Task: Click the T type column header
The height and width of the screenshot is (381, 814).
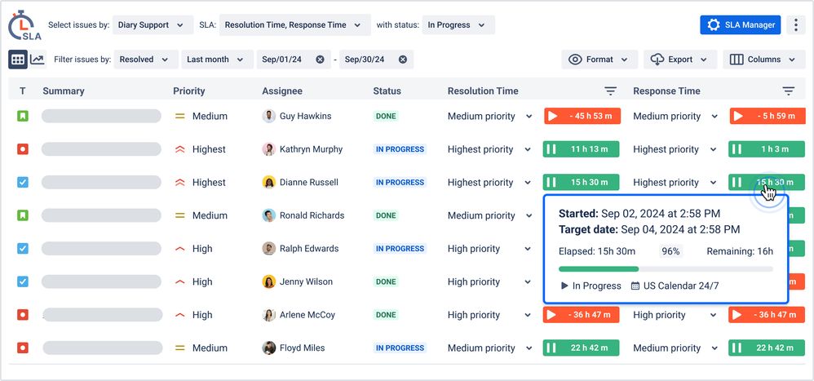Action: [x=22, y=91]
